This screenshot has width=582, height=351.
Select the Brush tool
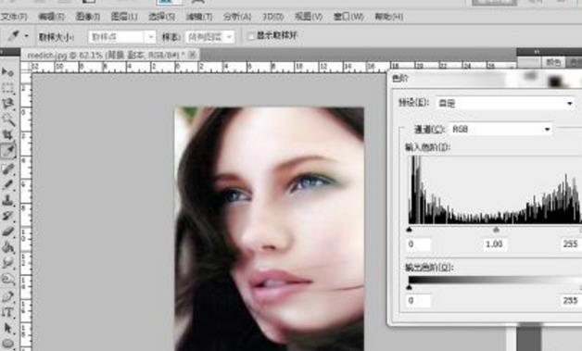(x=7, y=184)
